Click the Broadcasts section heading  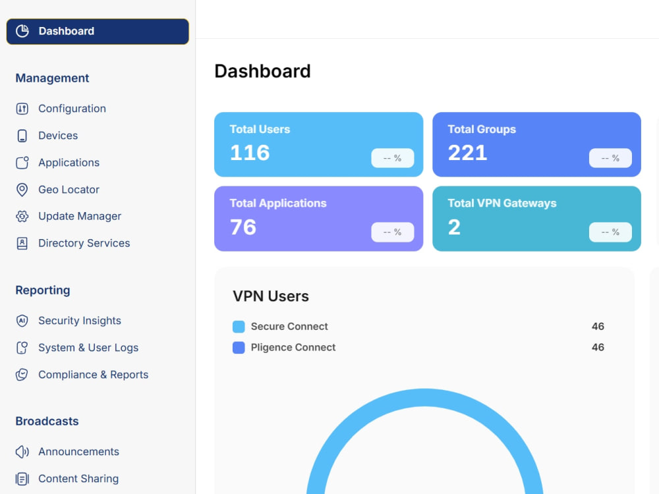pyautogui.click(x=47, y=422)
